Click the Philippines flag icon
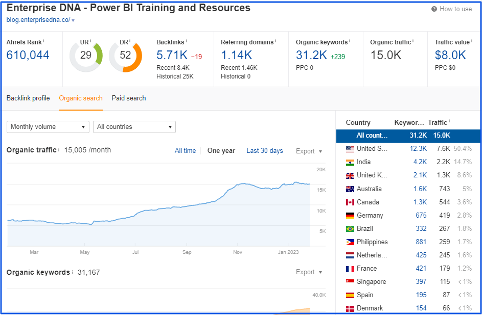This screenshot has height=315, width=483. 350,242
